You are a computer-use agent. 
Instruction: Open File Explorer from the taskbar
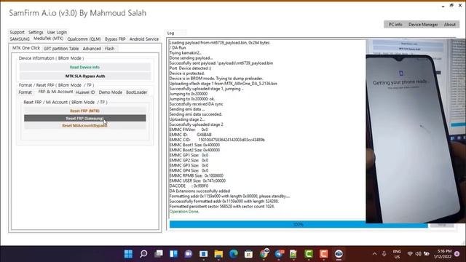point(218,254)
